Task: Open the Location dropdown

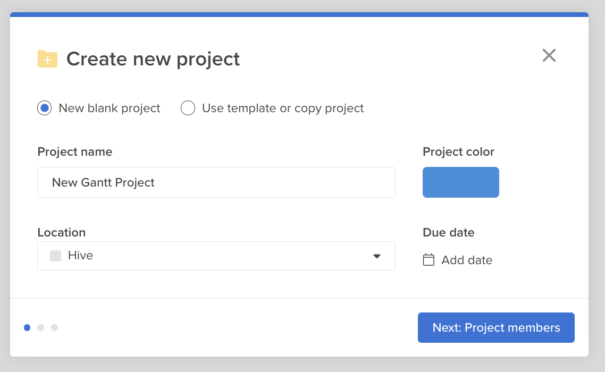Action: click(x=216, y=256)
